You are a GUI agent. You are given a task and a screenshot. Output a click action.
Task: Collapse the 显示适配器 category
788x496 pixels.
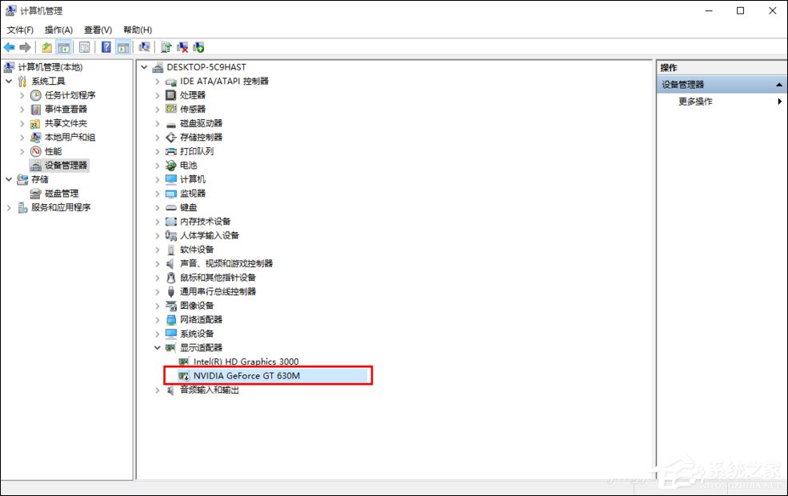click(158, 348)
